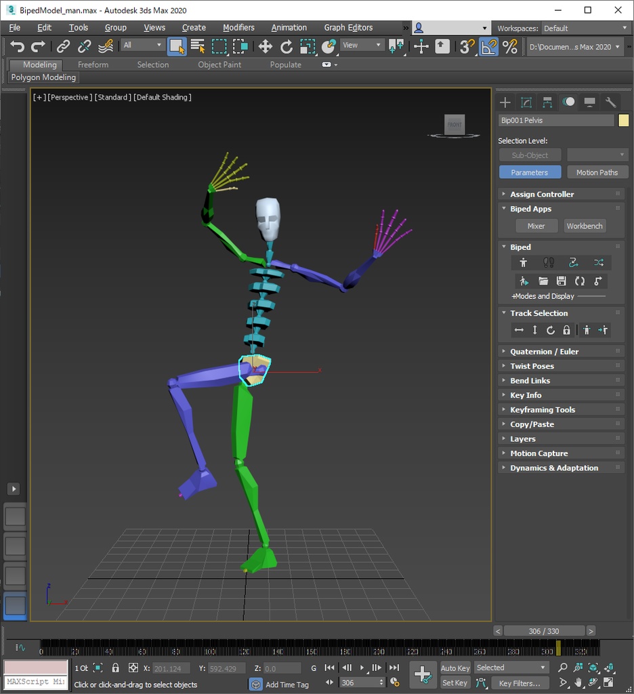Open the Workspaces dropdown set to Default
The image size is (634, 694).
click(x=585, y=28)
